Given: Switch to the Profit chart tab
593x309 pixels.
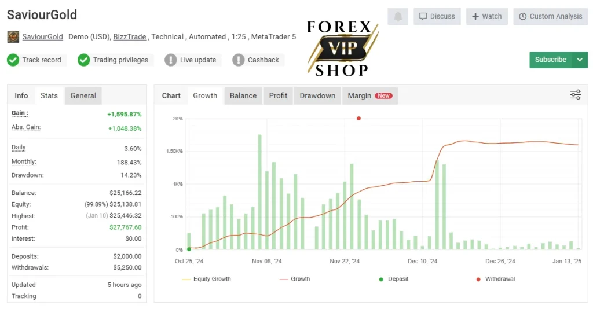Looking at the screenshot, I should (x=279, y=95).
